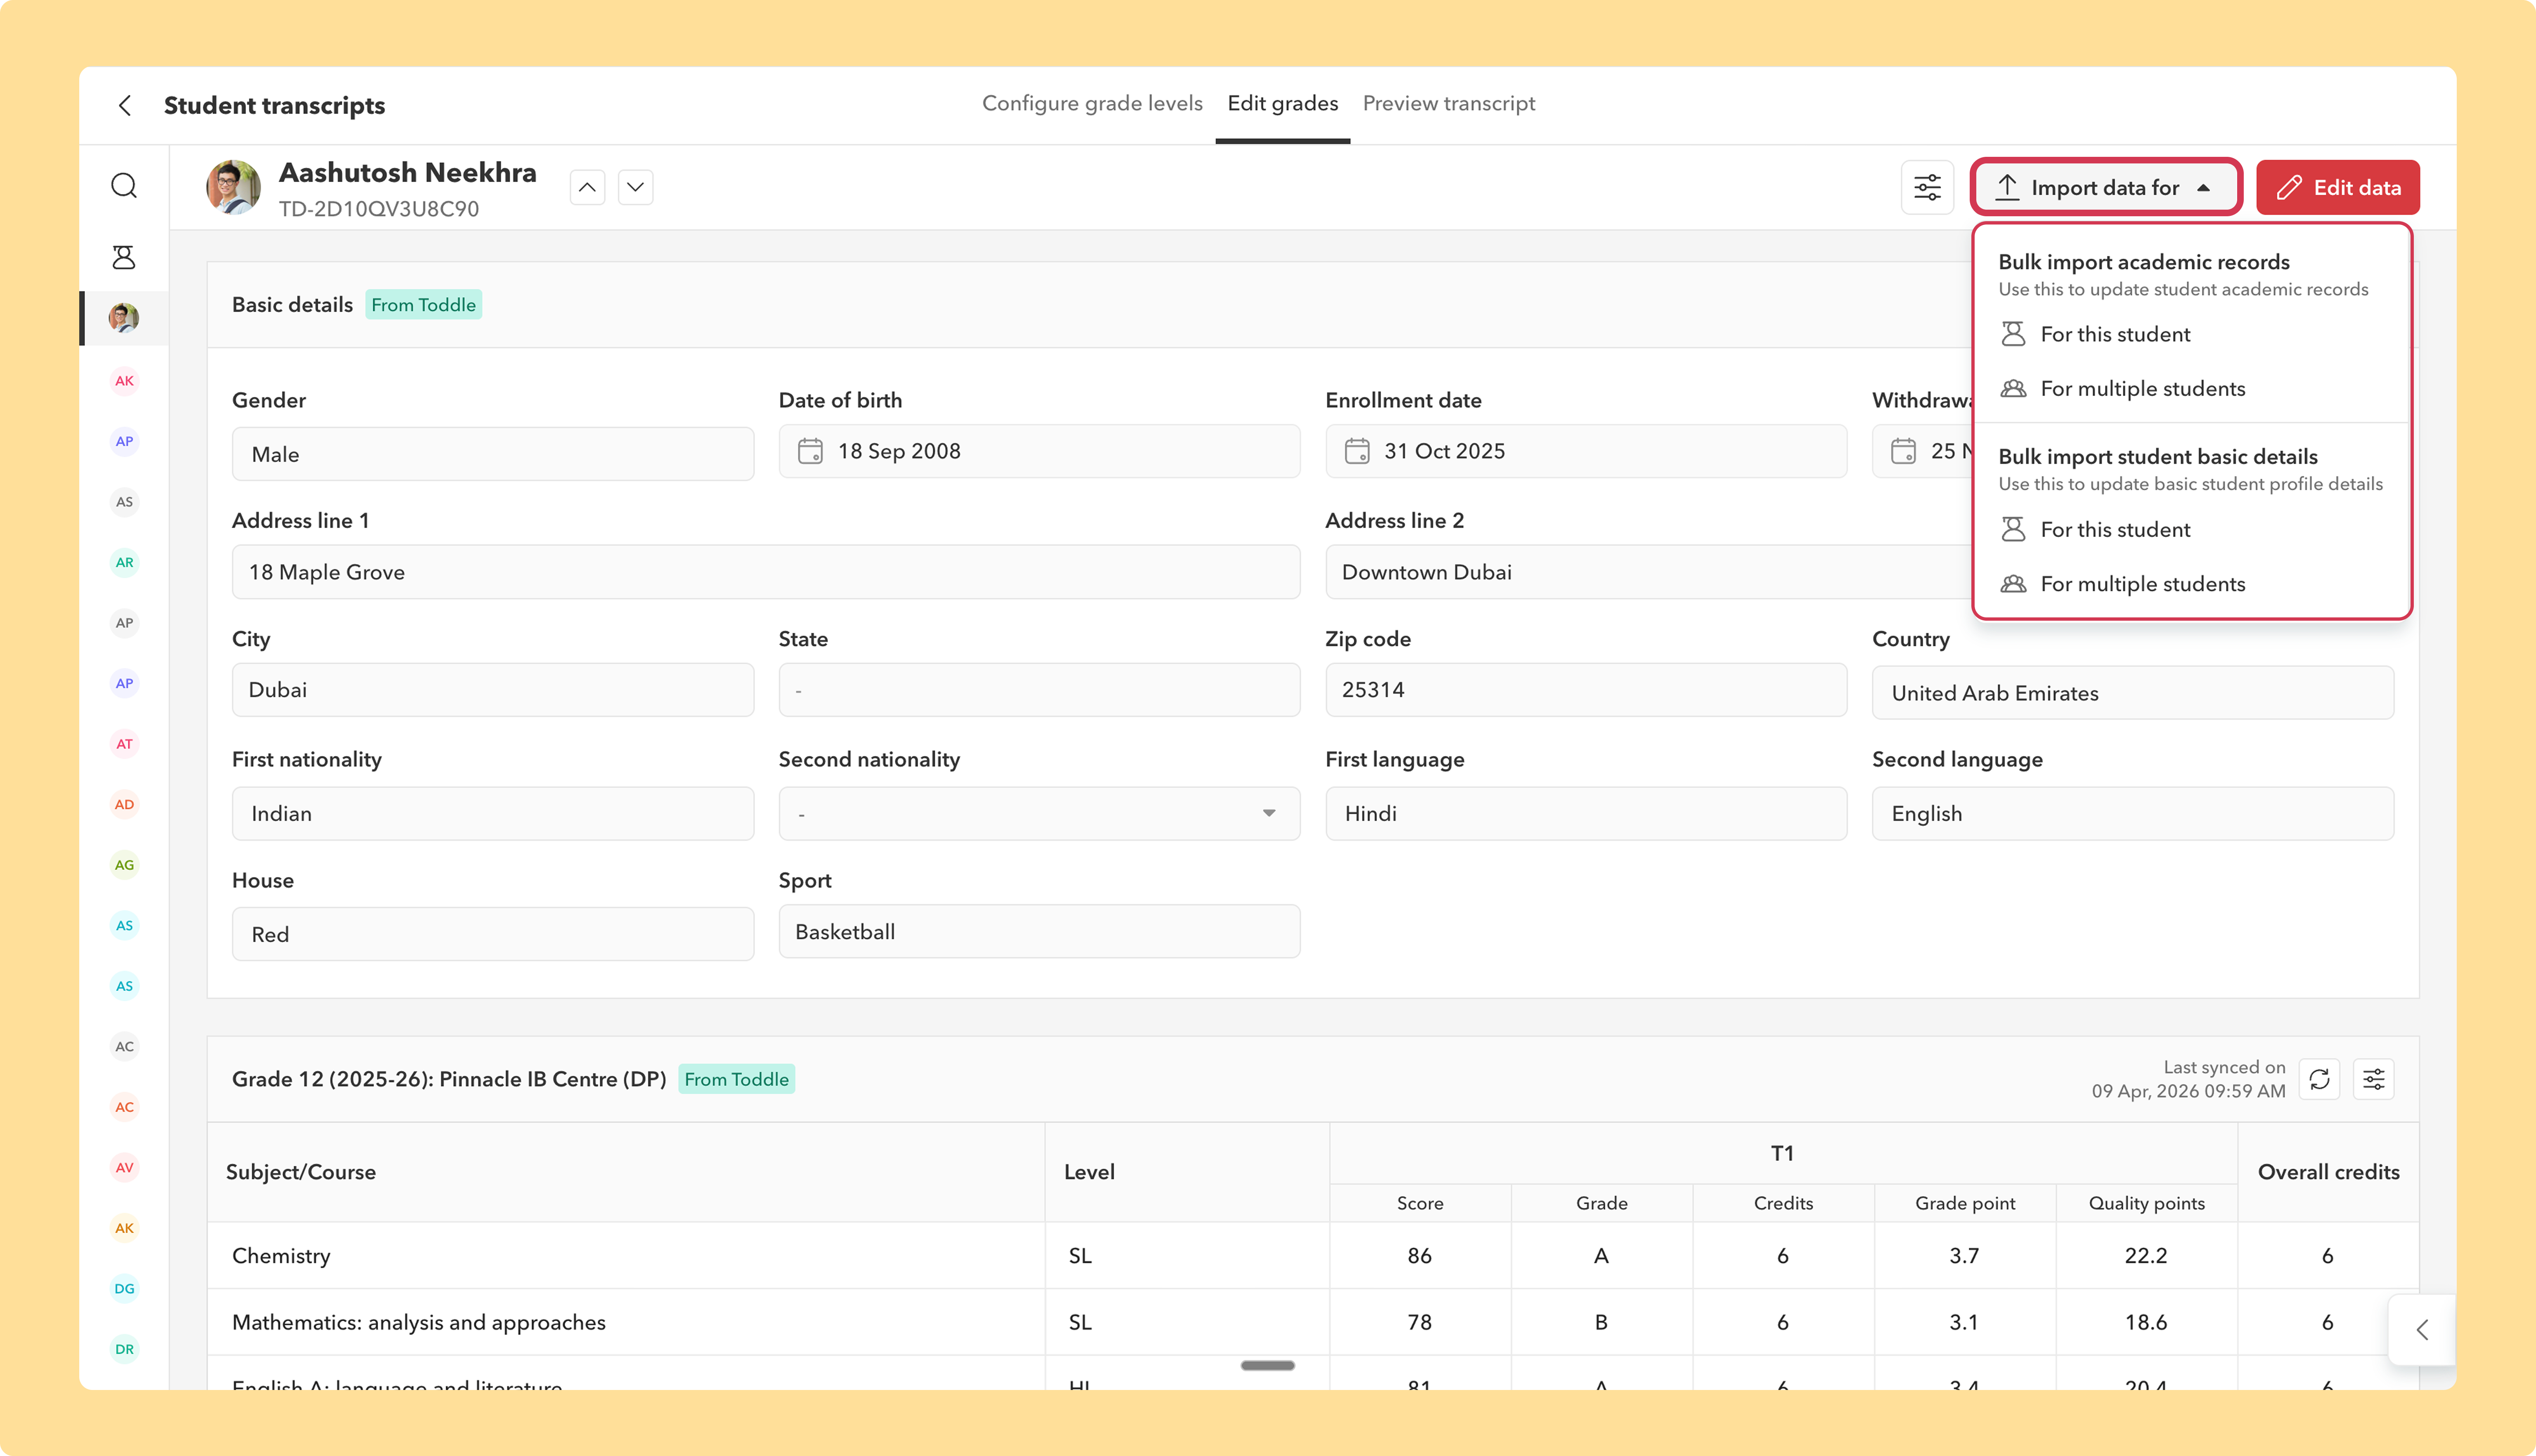The height and width of the screenshot is (1456, 2536).
Task: Collapse the Import data for dropdown
Action: click(2106, 187)
